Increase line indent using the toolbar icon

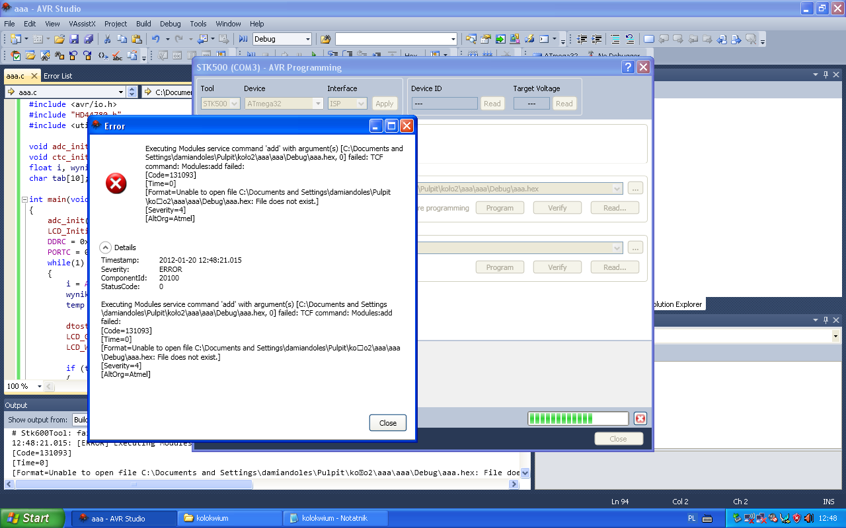597,39
